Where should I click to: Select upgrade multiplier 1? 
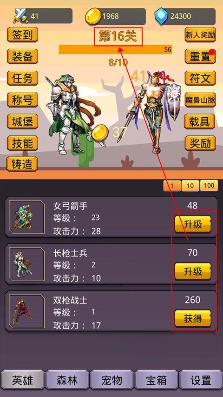pyautogui.click(x=172, y=186)
